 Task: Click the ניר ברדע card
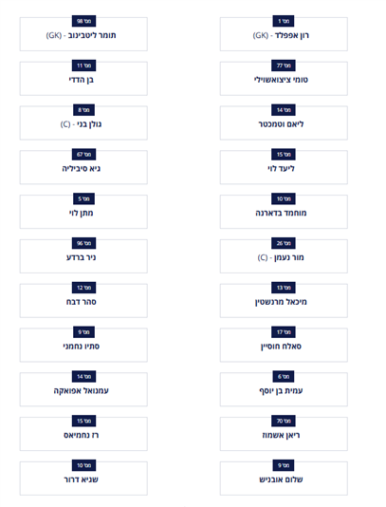pos(83,256)
